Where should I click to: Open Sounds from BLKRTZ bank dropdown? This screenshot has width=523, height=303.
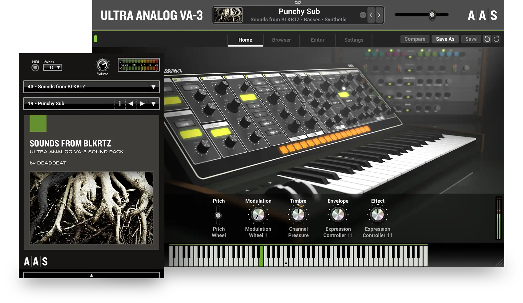click(x=153, y=87)
